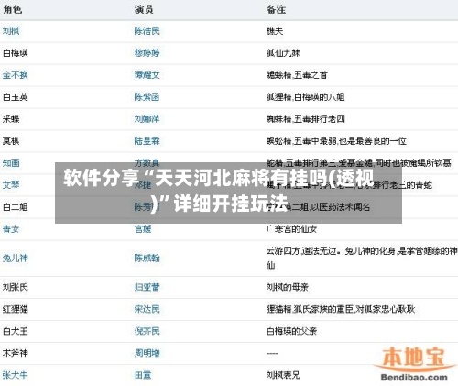Select the role cell 白玉英
This screenshot has width=458, height=386.
(16, 97)
